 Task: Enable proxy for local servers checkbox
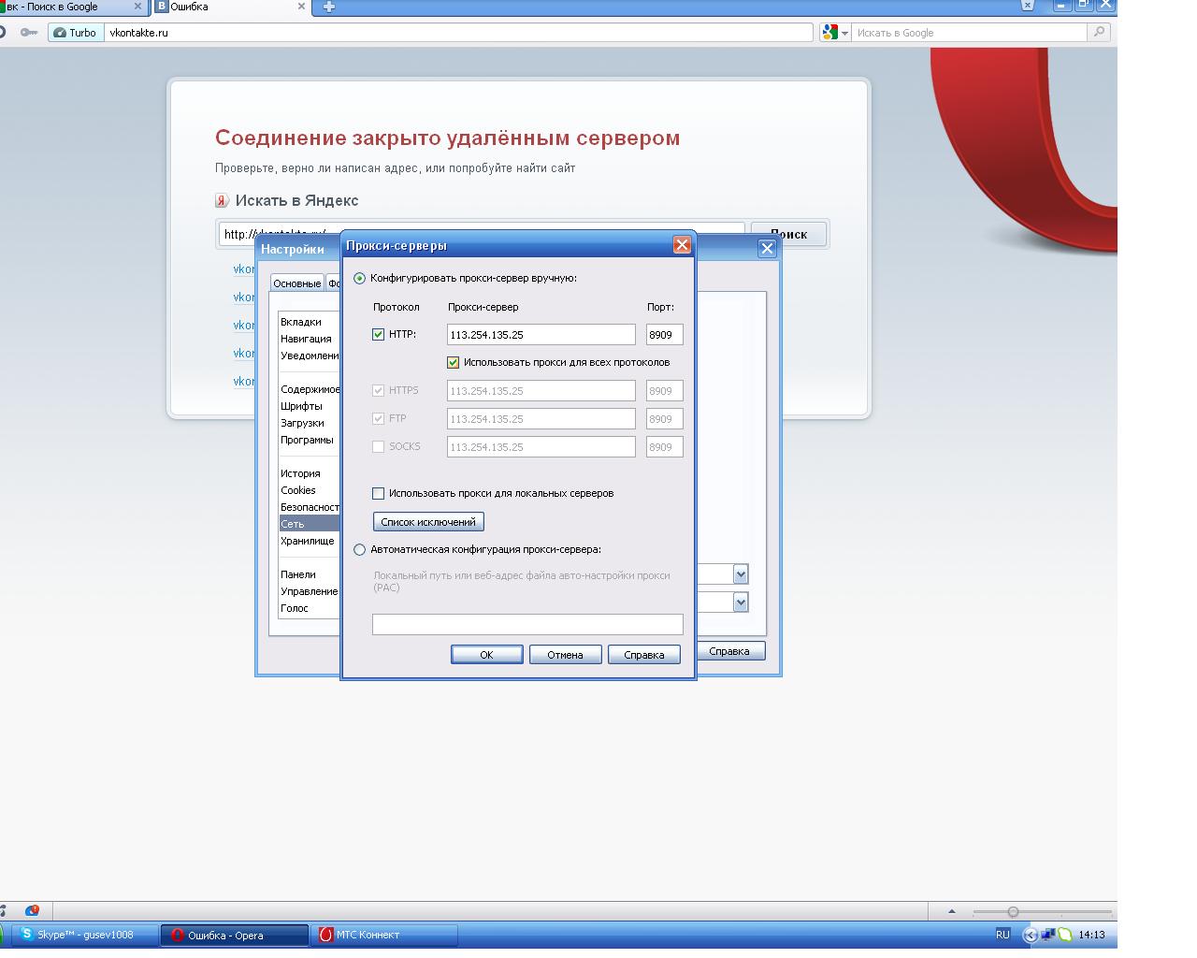[x=379, y=493]
